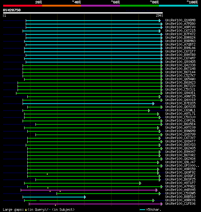
Task: Click the green ~80% identity legend segment
Action: click(139, 6)
